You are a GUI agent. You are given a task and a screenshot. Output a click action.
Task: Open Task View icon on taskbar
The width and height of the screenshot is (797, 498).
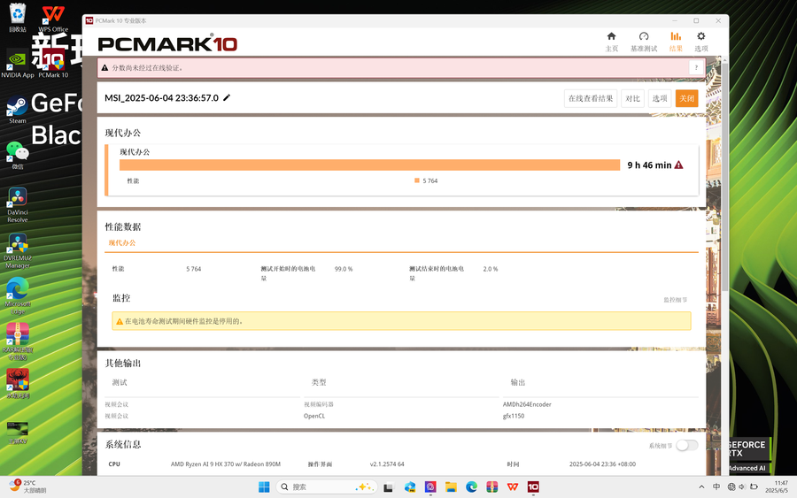tap(389, 487)
